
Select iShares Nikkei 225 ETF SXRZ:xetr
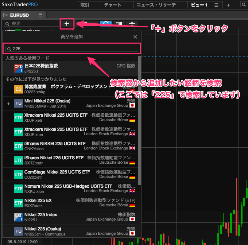click(x=70, y=160)
